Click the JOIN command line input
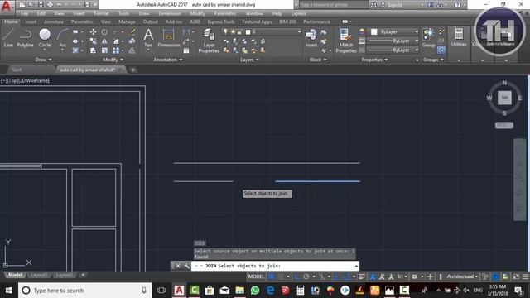Image resolution: width=530 pixels, height=298 pixels. (x=275, y=266)
